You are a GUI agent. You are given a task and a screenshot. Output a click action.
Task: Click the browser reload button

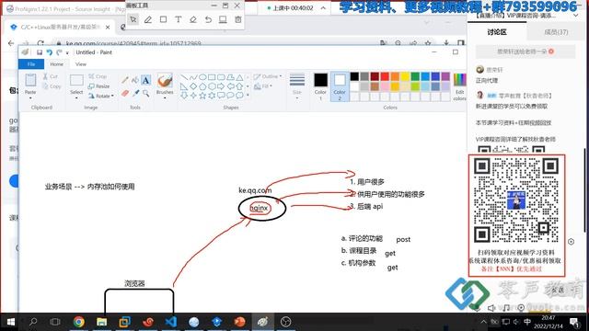click(x=40, y=43)
